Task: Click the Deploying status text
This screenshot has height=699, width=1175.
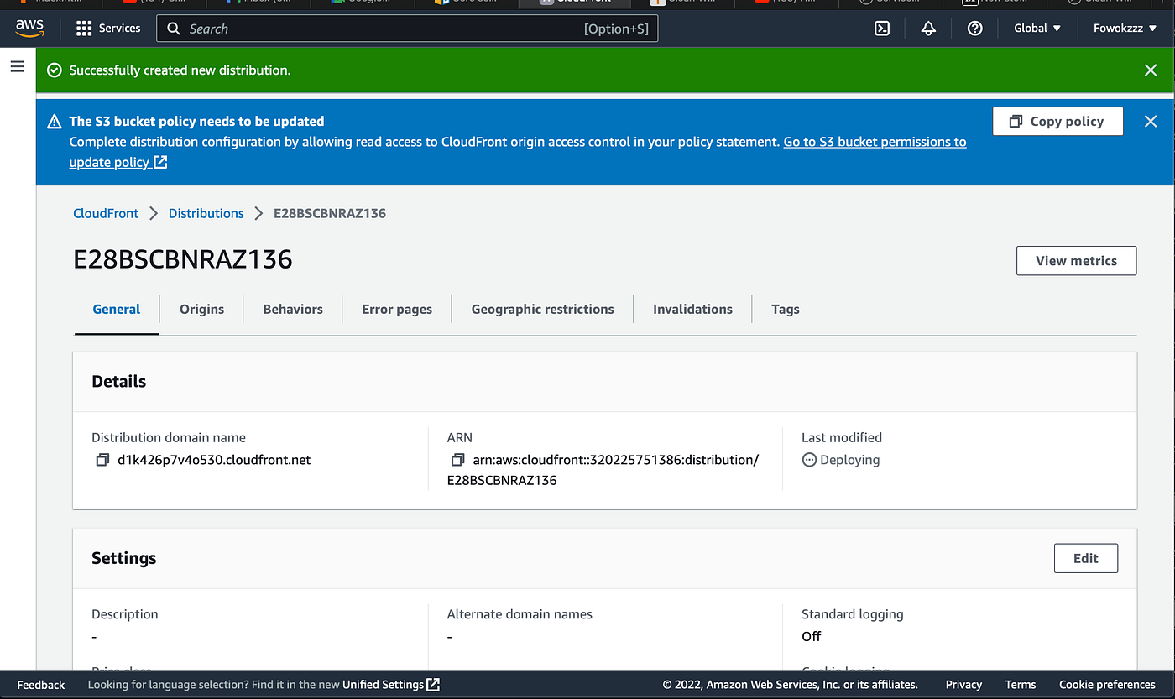Action: [849, 460]
